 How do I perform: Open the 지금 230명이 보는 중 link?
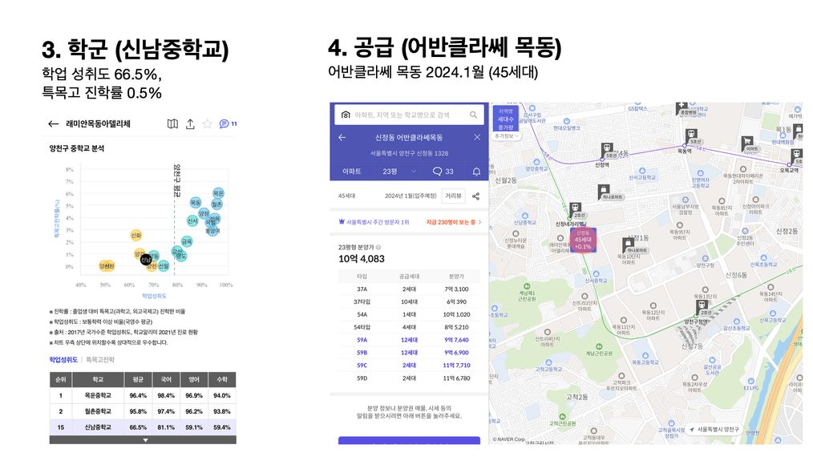click(x=454, y=222)
